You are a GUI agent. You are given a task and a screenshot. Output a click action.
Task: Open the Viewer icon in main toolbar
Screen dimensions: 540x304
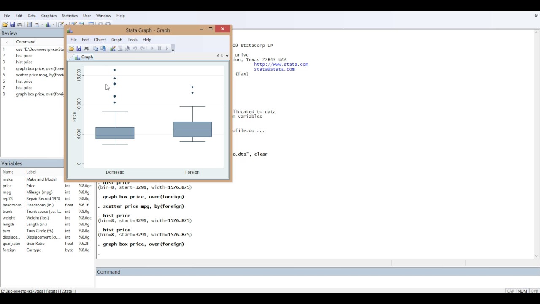click(37, 24)
